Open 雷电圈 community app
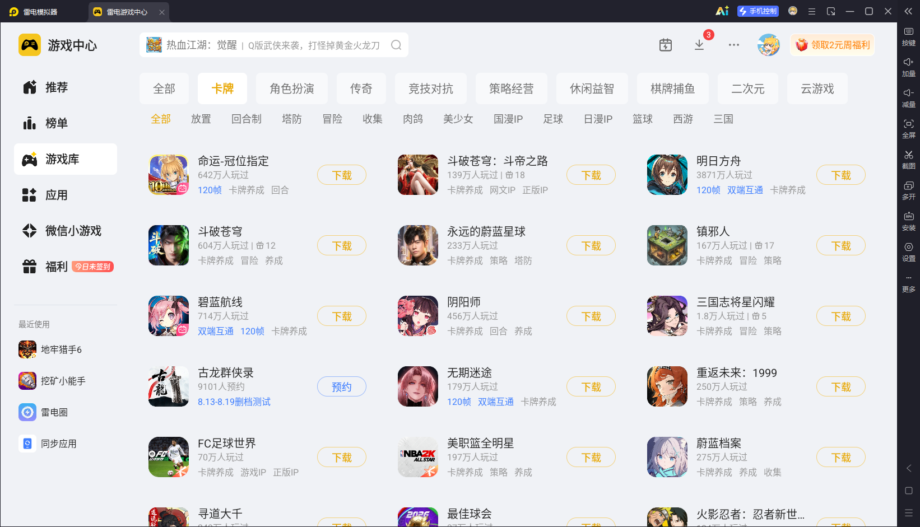This screenshot has height=527, width=920. (43, 412)
